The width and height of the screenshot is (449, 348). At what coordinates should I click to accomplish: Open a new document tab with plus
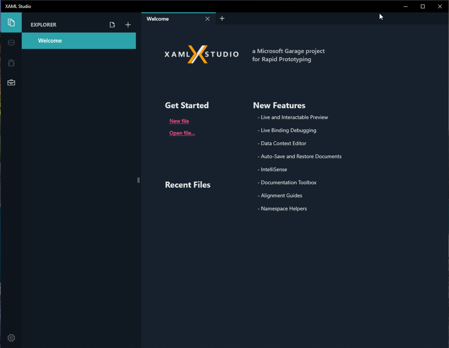pos(222,18)
